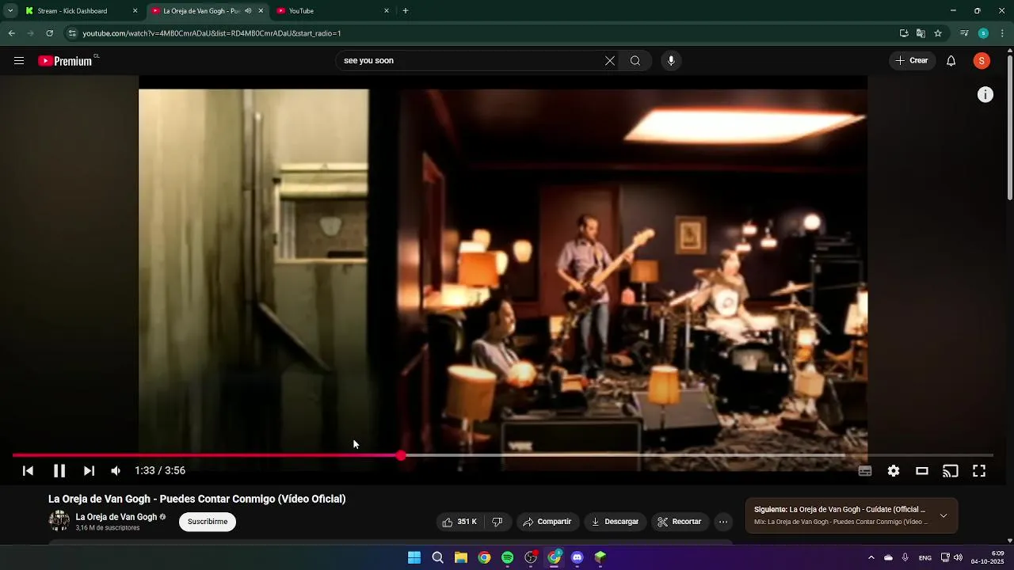View site information icon in address bar
The image size is (1014, 570).
72,33
